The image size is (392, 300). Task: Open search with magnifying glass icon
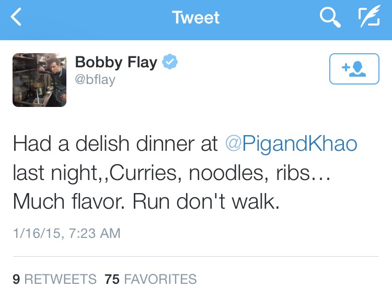click(330, 18)
